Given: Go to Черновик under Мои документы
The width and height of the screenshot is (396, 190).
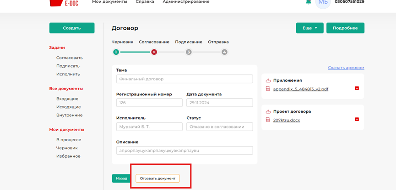Looking at the screenshot, I should (x=67, y=148).
